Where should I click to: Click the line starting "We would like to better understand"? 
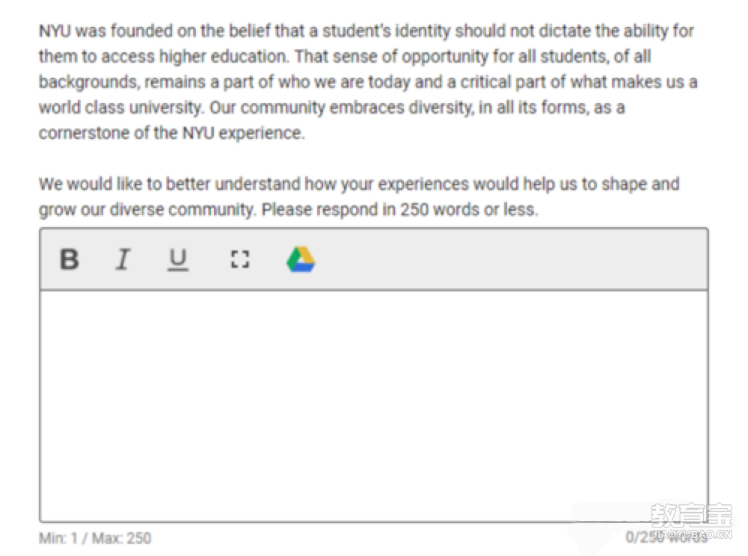click(x=359, y=185)
